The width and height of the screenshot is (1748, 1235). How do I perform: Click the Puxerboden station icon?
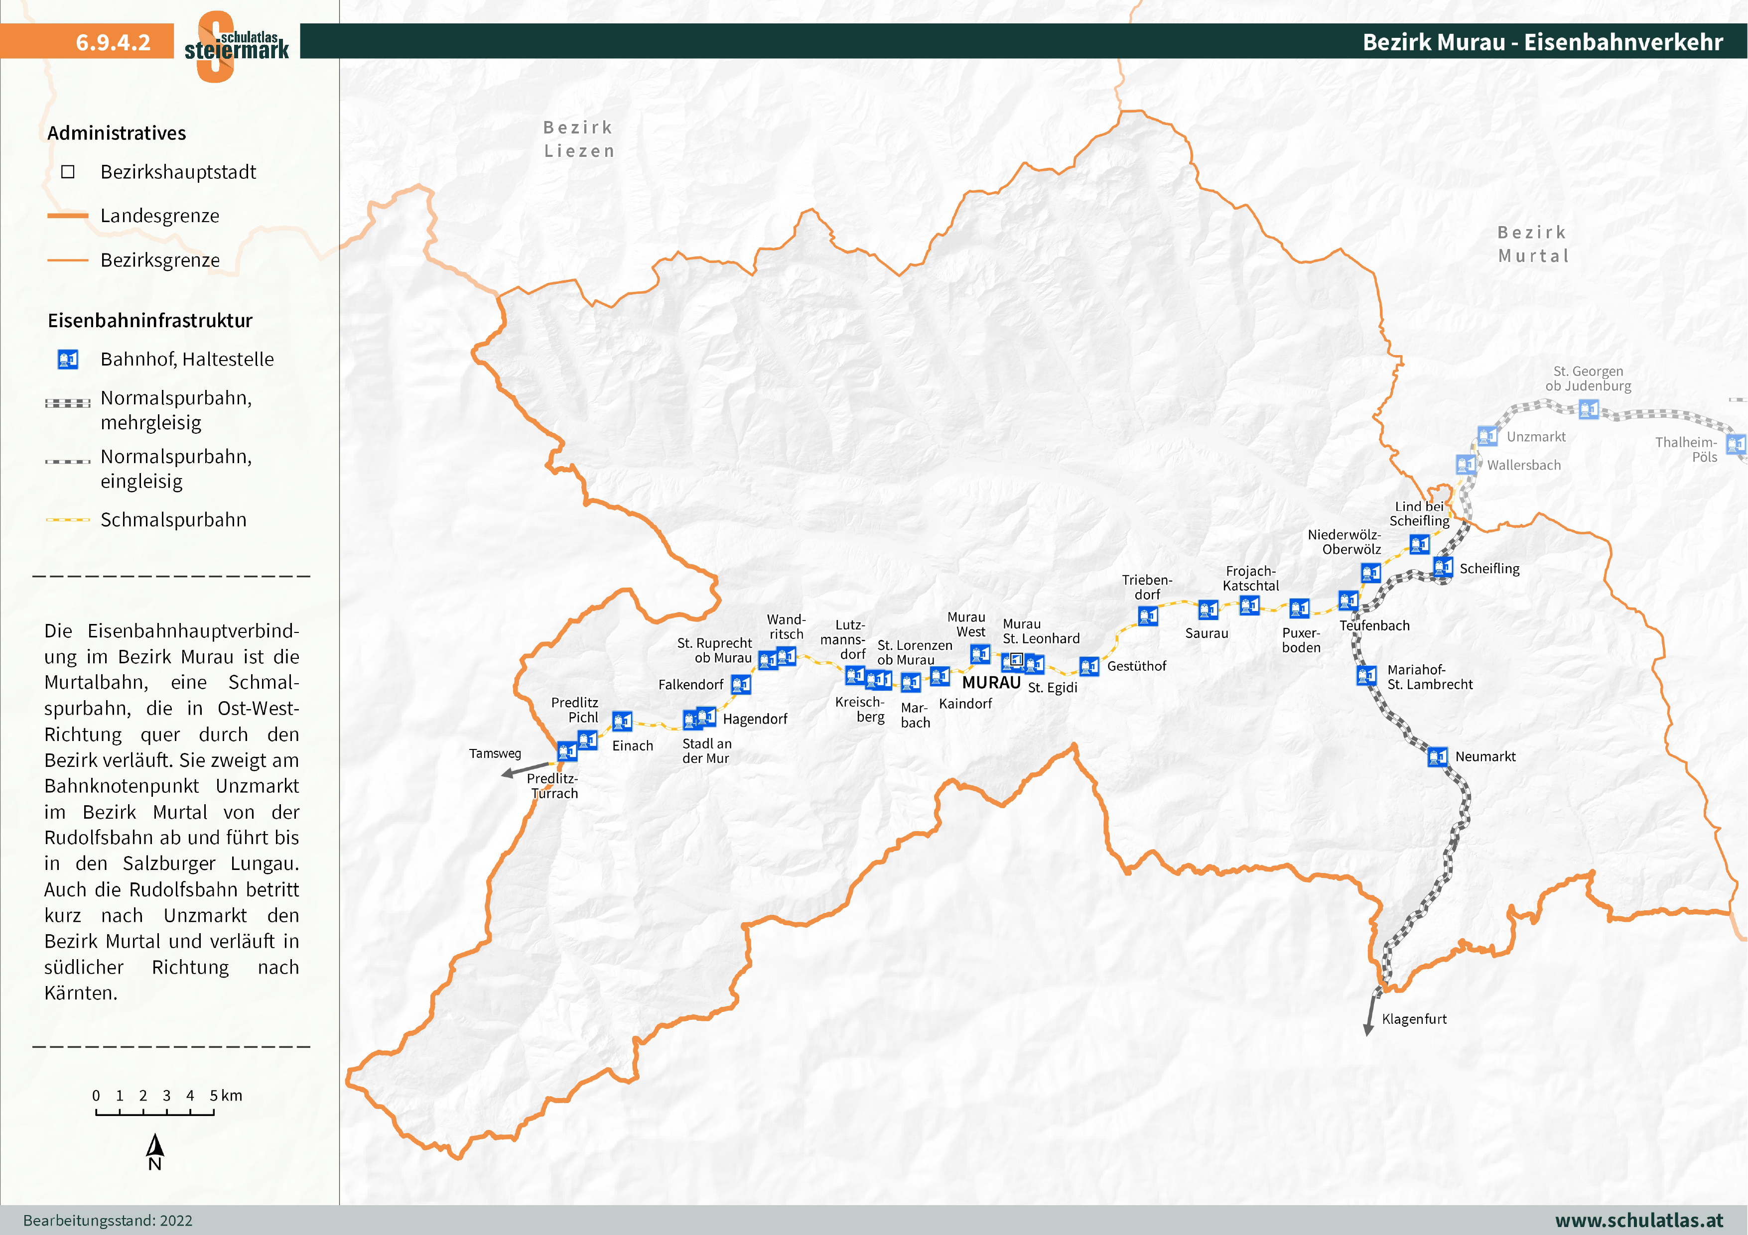point(1299,608)
